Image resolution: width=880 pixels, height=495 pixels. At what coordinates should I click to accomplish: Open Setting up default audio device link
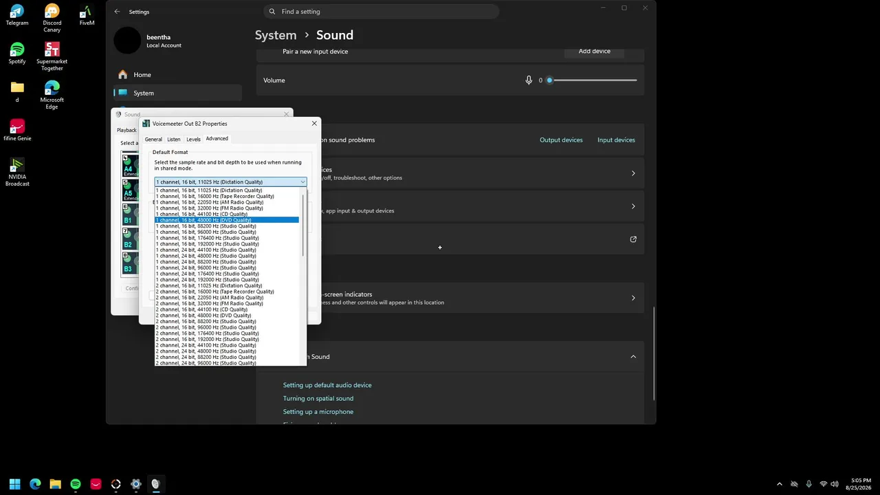[x=327, y=386]
